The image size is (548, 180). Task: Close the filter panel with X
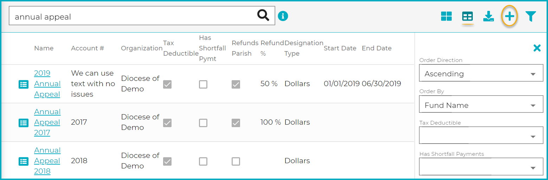point(537,48)
